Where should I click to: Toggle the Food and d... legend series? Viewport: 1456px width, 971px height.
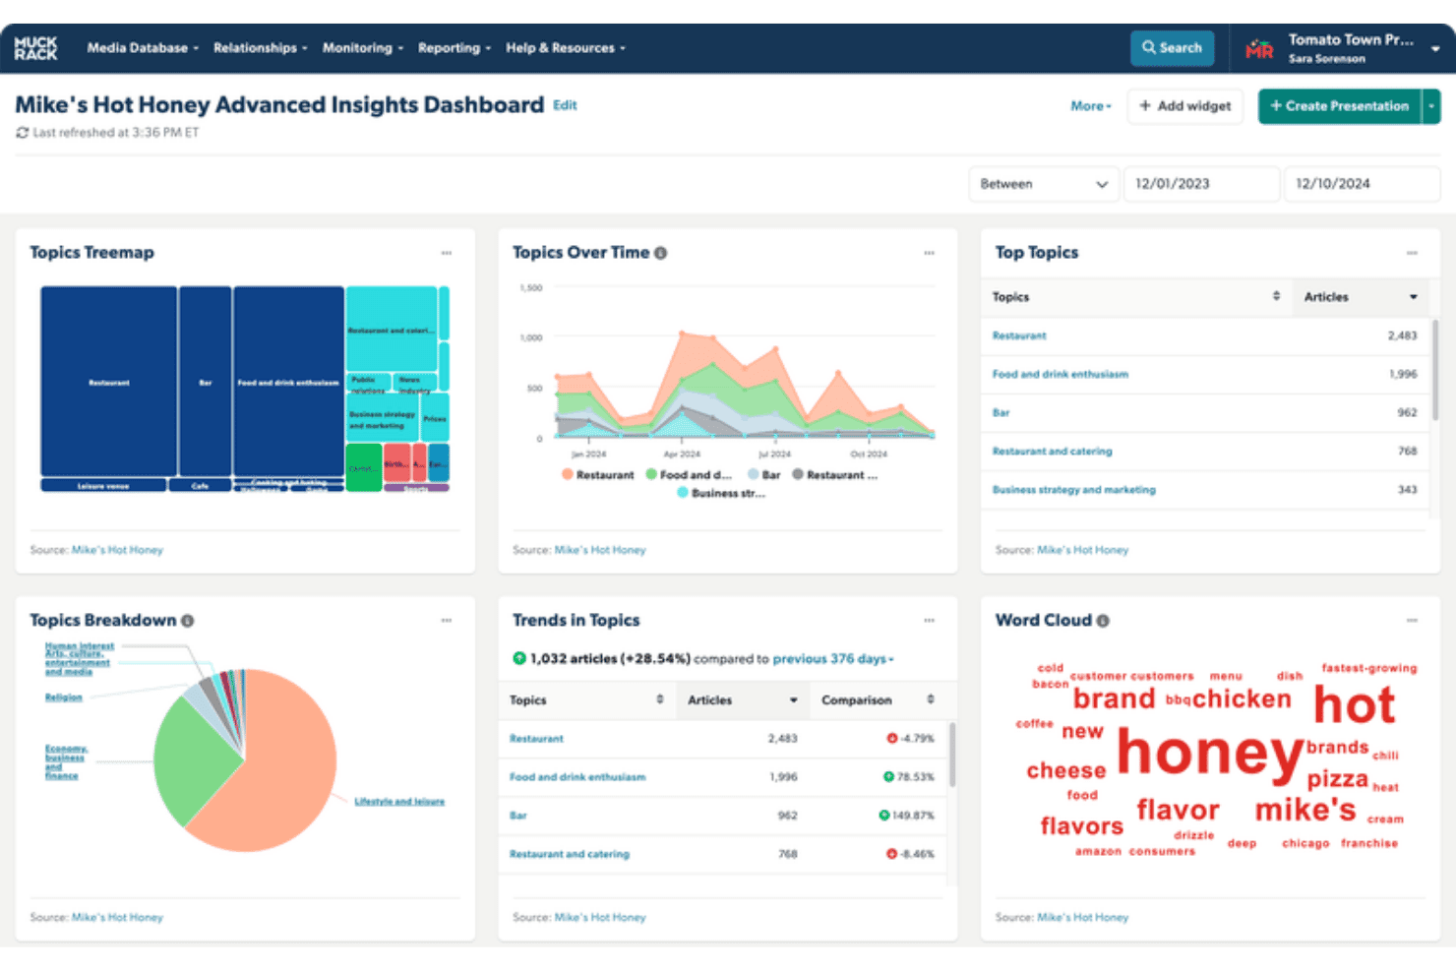[x=689, y=475]
